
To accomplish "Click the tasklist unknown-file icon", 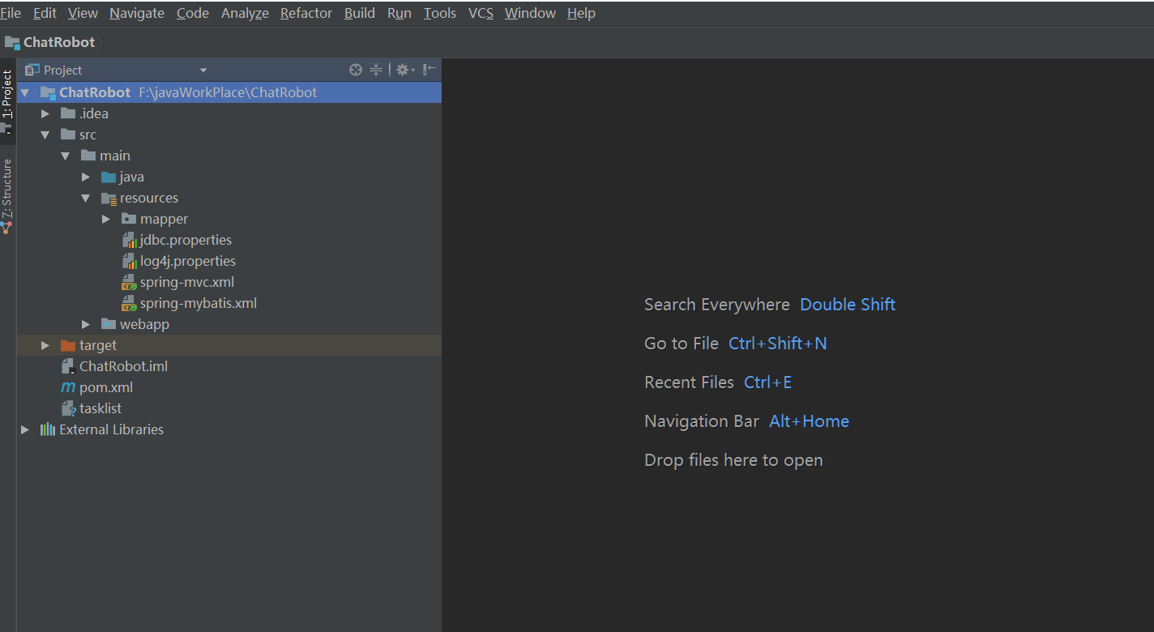I will [x=68, y=408].
